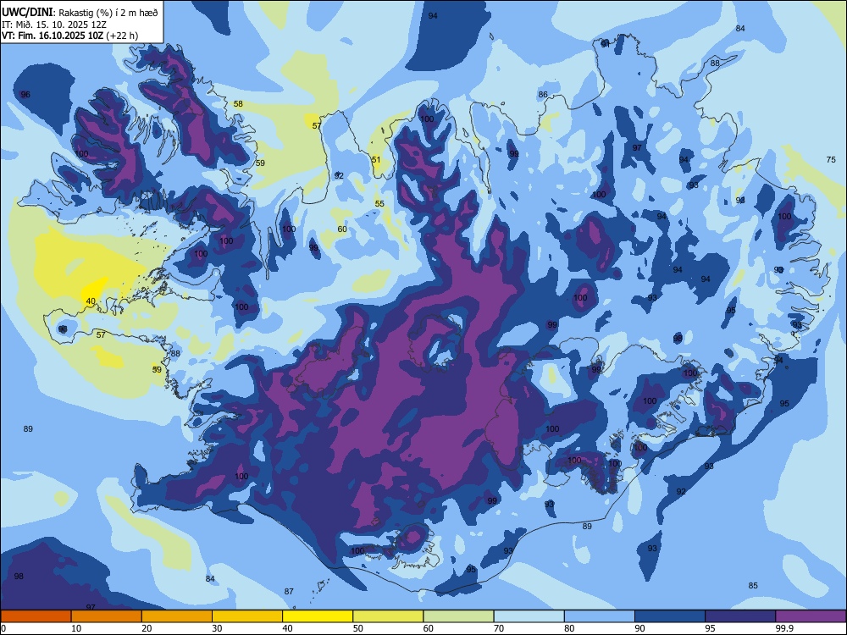Click the dark orange 0–10 legend swatch
The image size is (847, 635).
(x=36, y=616)
